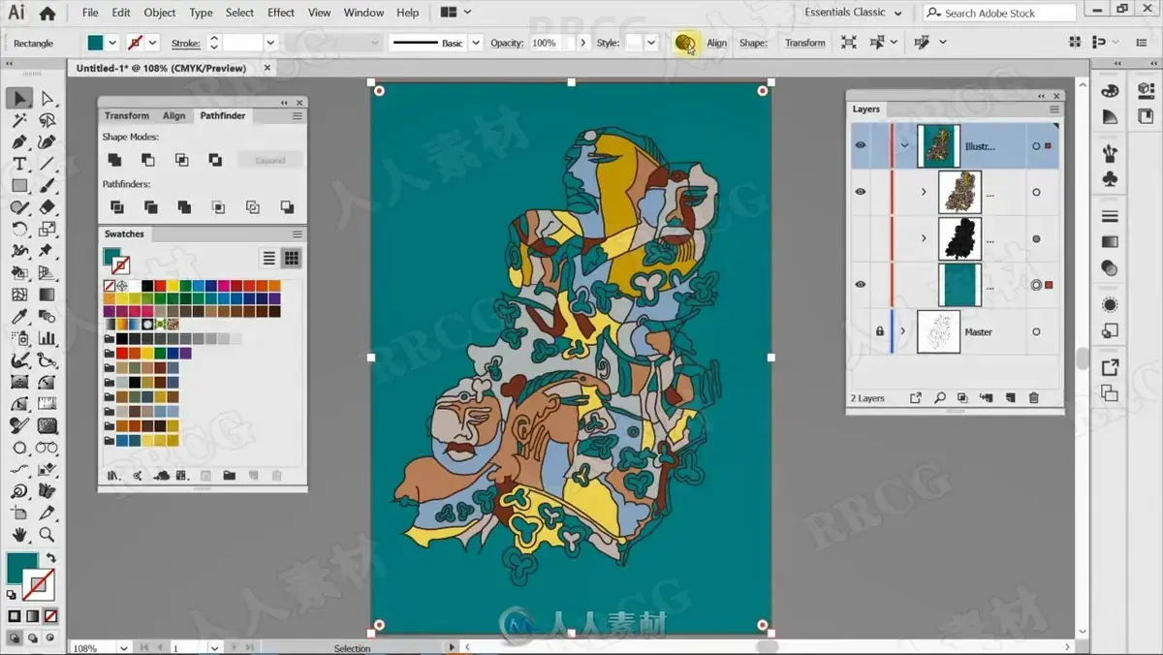Click the Unite shape mode icon

pos(114,160)
